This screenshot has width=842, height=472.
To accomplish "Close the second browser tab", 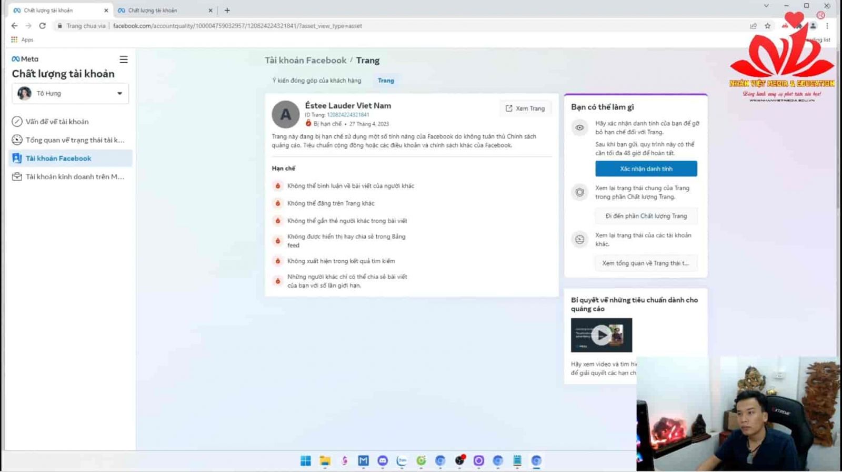I will click(x=210, y=11).
